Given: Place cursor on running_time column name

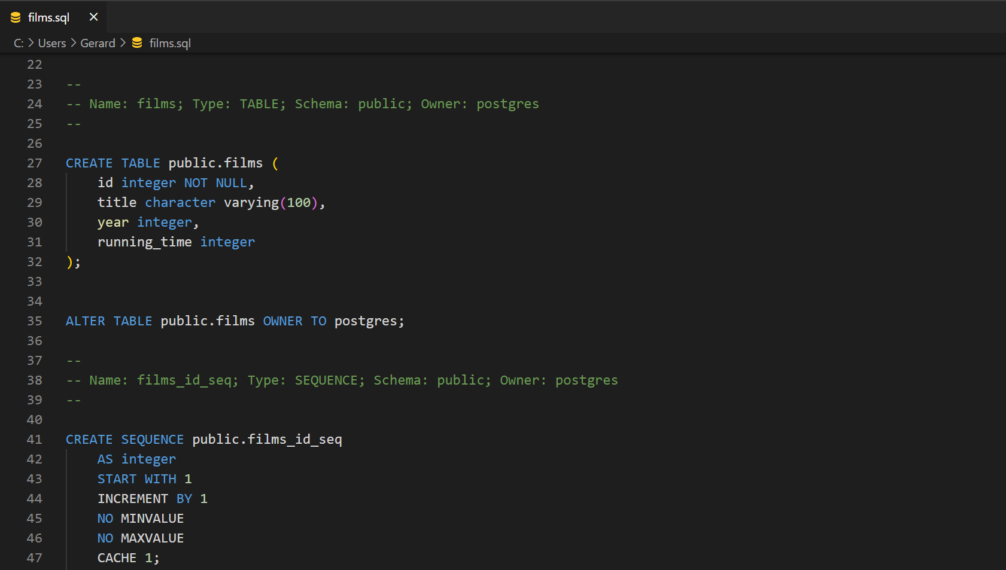Looking at the screenshot, I should pos(144,242).
